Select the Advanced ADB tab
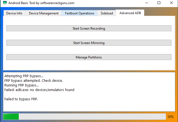Image resolution: width=178 pixels, height=122 pixels. [130, 13]
